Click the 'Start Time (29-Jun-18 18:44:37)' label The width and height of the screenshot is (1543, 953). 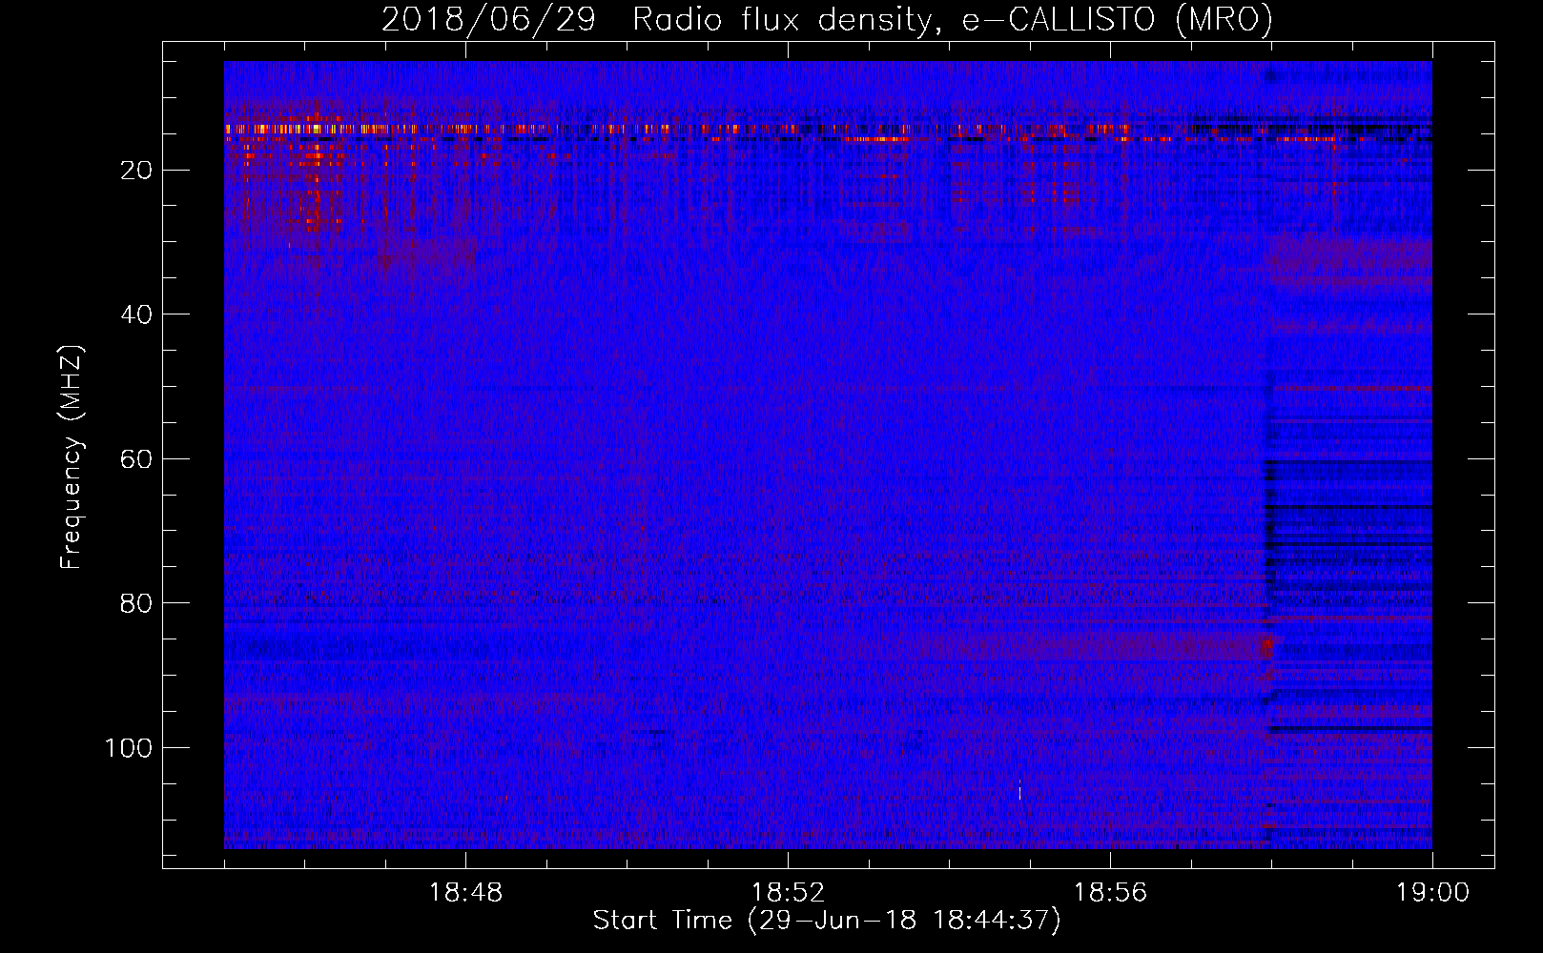pyautogui.click(x=827, y=921)
